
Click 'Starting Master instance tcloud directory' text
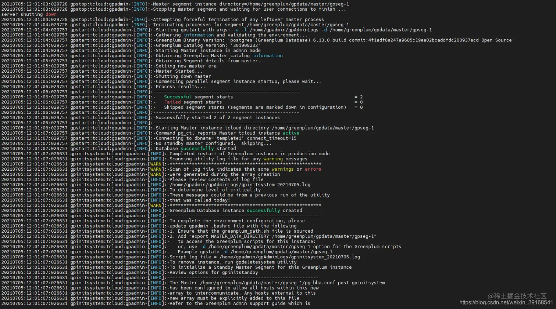point(212,128)
